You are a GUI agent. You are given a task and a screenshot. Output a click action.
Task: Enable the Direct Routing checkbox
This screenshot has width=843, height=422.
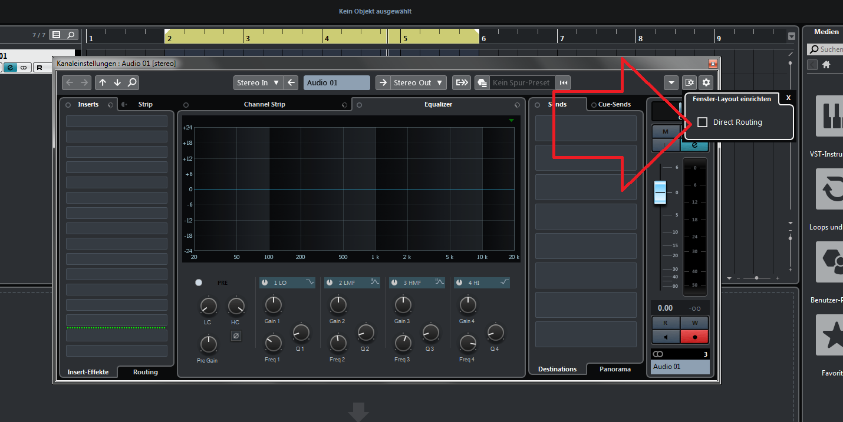pos(702,122)
